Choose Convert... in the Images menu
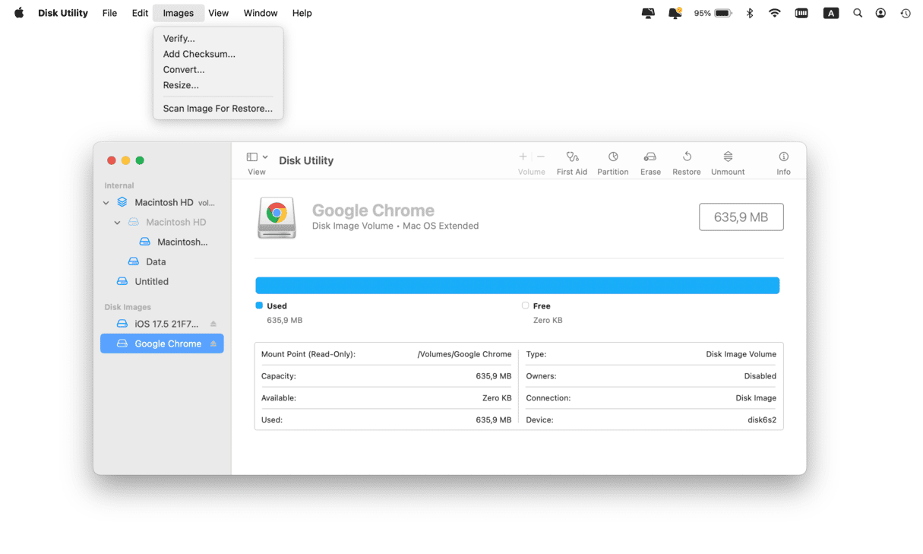 [184, 70]
